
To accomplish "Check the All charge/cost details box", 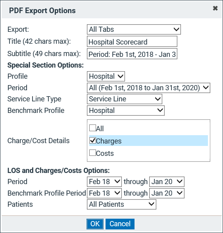I will point(92,128).
